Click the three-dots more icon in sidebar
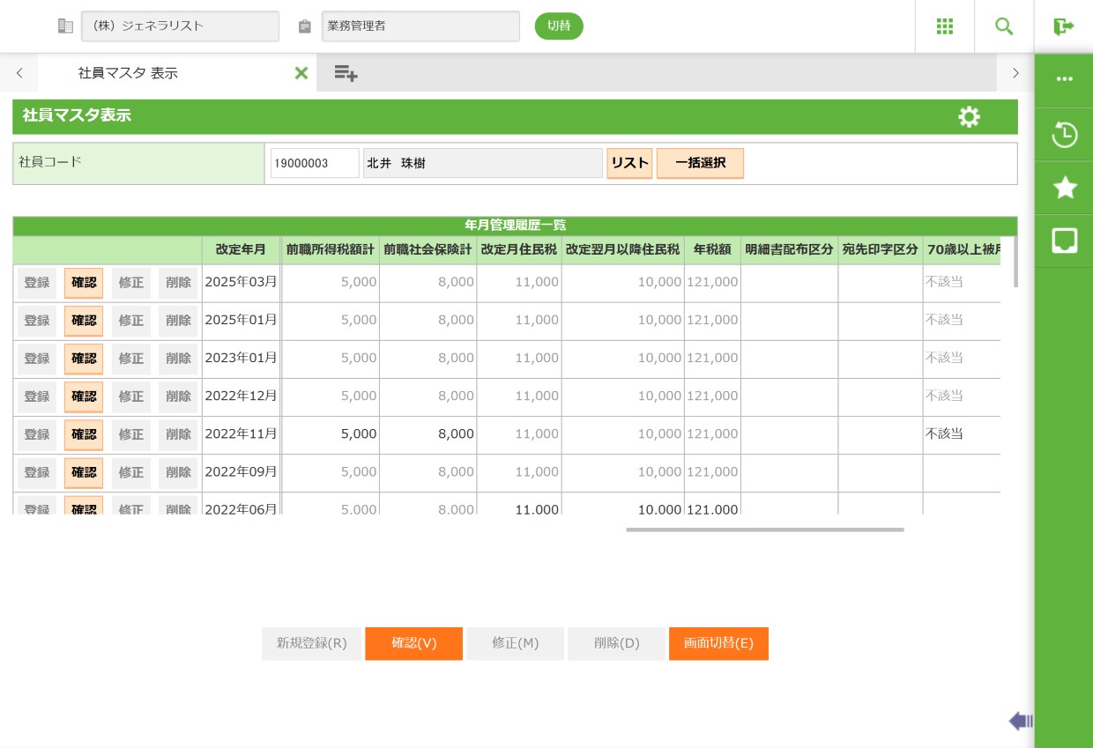 1064,79
